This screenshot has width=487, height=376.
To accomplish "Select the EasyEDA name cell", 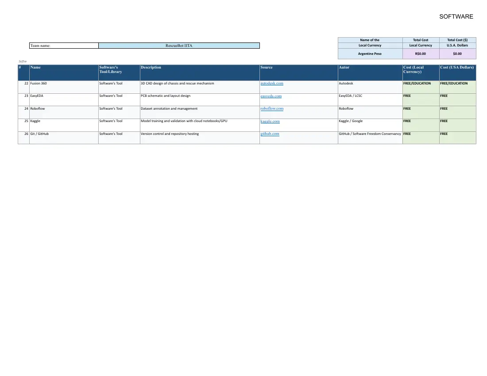I will [x=64, y=100].
